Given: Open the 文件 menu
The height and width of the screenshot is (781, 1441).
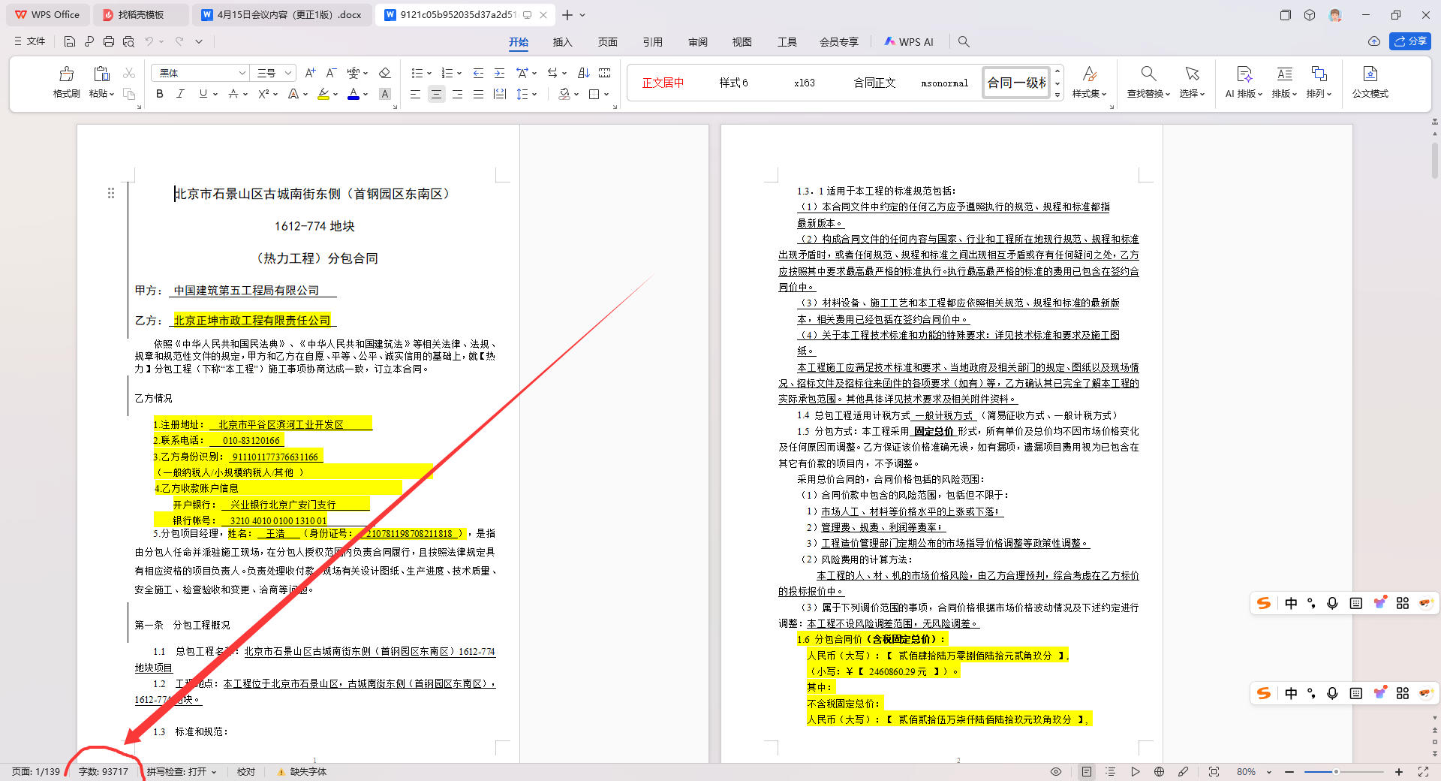Looking at the screenshot, I should (x=30, y=42).
